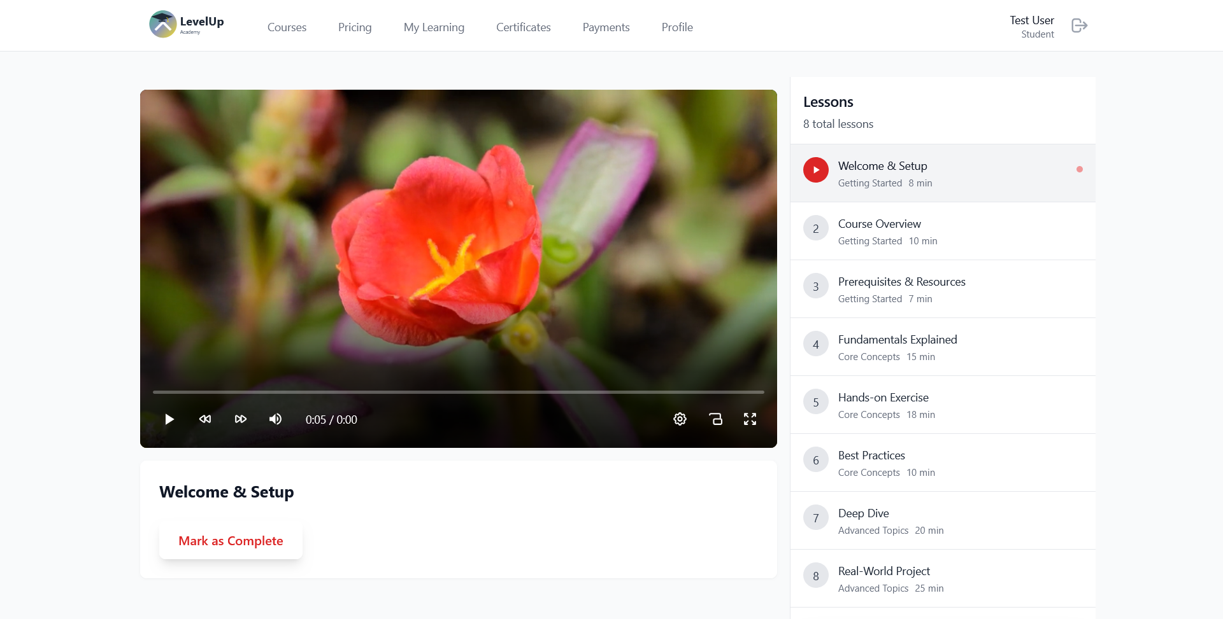The height and width of the screenshot is (619, 1223).
Task: Click the logout icon beside Test User
Action: coord(1079,26)
